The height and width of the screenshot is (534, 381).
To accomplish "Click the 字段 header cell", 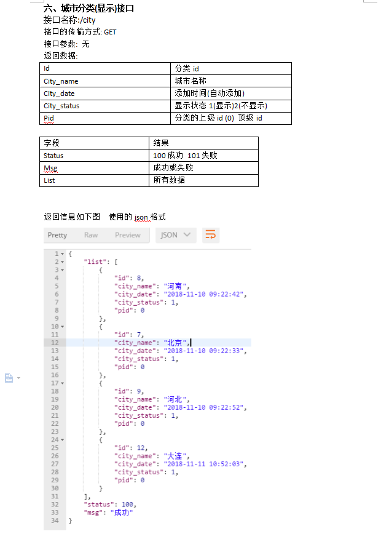I will (x=94, y=143).
